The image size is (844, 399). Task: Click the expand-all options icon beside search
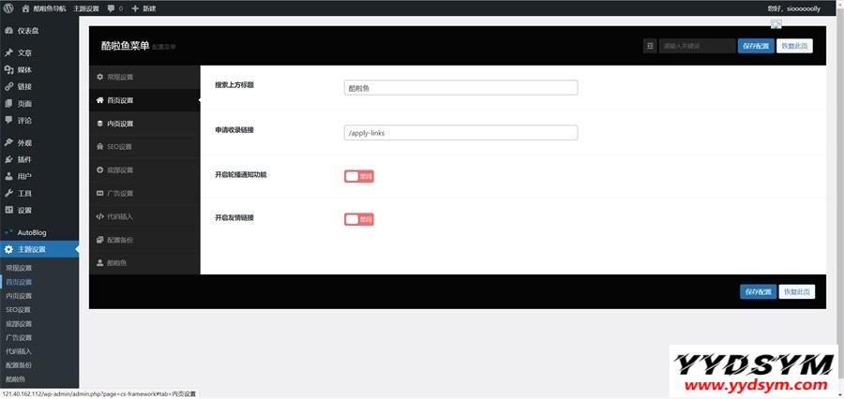650,45
